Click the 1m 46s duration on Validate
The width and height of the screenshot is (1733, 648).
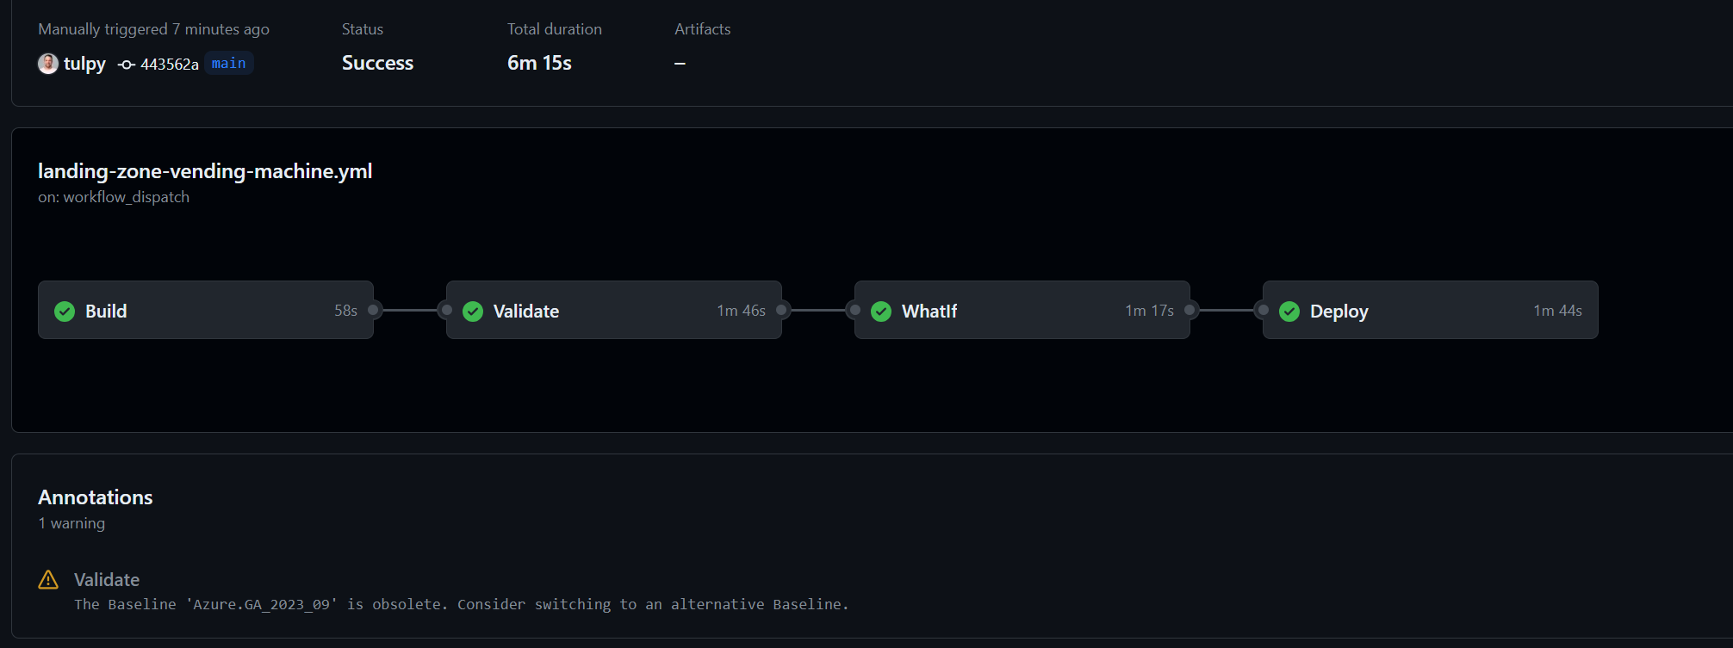[741, 311]
